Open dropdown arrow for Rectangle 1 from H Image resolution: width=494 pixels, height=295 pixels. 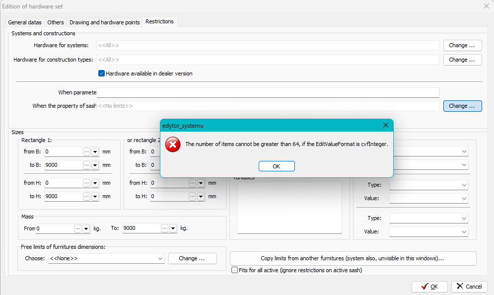click(95, 183)
